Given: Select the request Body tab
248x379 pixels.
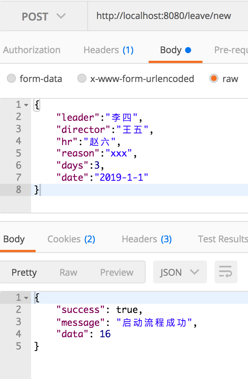Looking at the screenshot, I should [175, 50].
